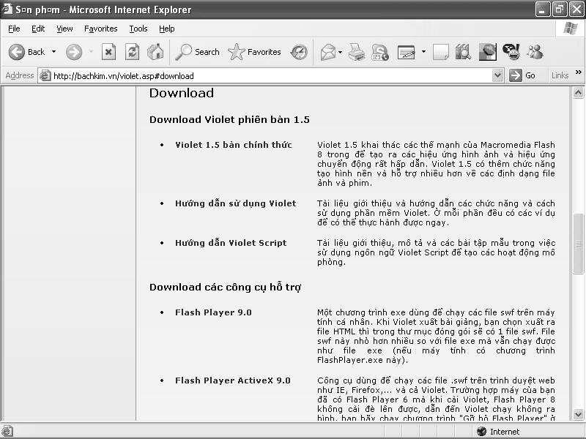Print the page with the printer icon
Image resolution: width=586 pixels, height=439 pixels.
click(357, 52)
